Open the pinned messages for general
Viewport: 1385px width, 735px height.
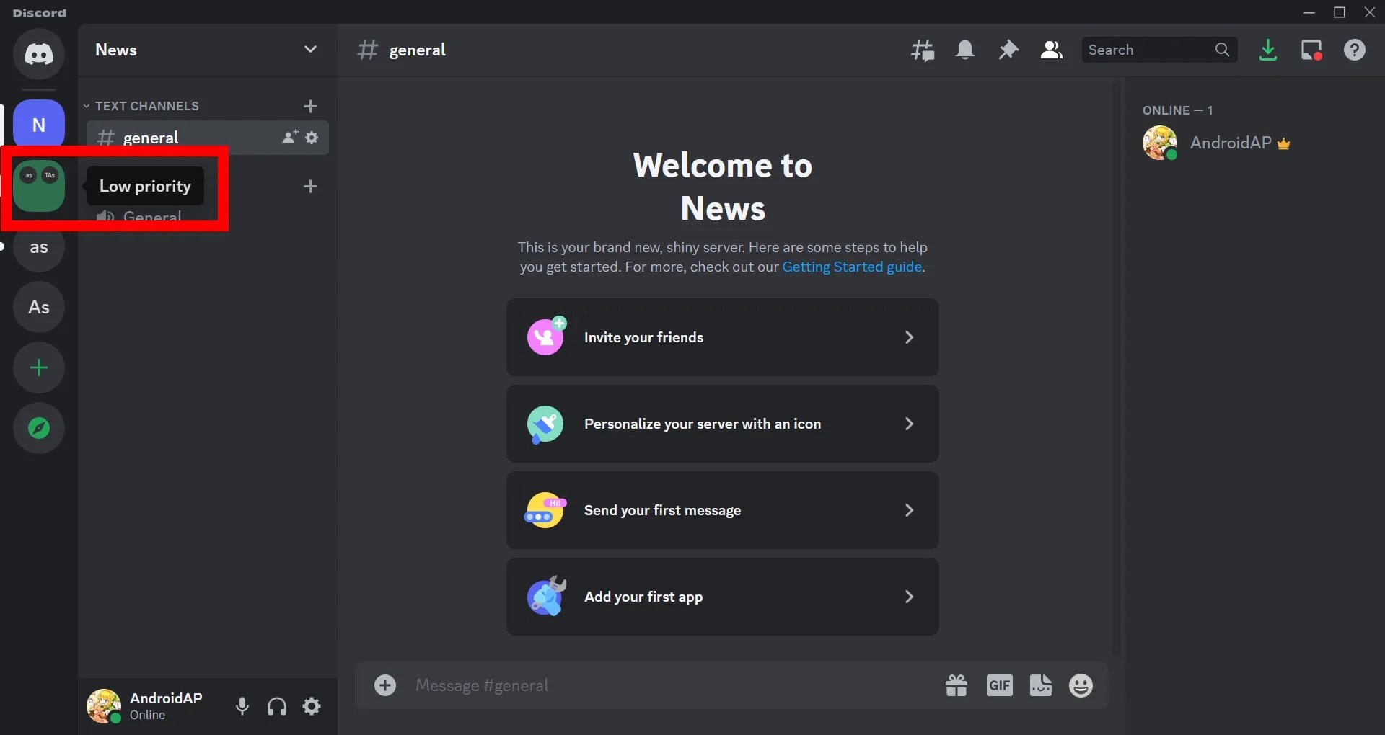pos(1008,50)
